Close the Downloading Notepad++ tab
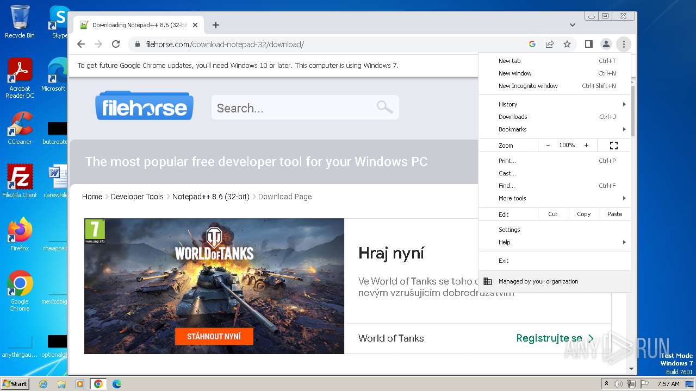Viewport: 696px width, 391px height. point(195,25)
